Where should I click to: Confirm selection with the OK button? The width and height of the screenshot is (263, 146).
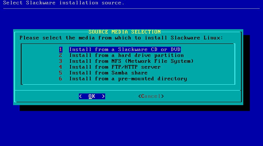point(92,96)
